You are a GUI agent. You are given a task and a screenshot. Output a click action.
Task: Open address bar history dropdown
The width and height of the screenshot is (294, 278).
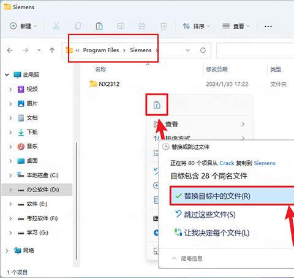187,50
